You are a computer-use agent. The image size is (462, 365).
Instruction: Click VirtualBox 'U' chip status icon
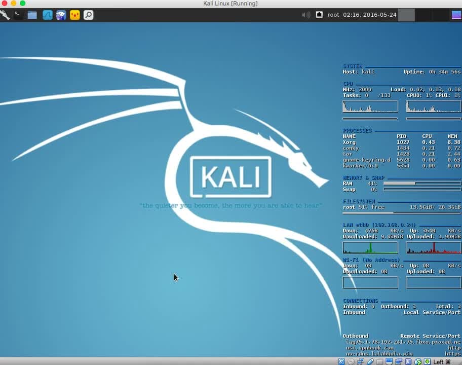[x=408, y=361]
